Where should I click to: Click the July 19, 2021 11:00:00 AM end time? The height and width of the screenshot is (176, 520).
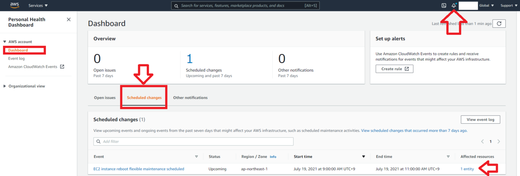click(408, 169)
